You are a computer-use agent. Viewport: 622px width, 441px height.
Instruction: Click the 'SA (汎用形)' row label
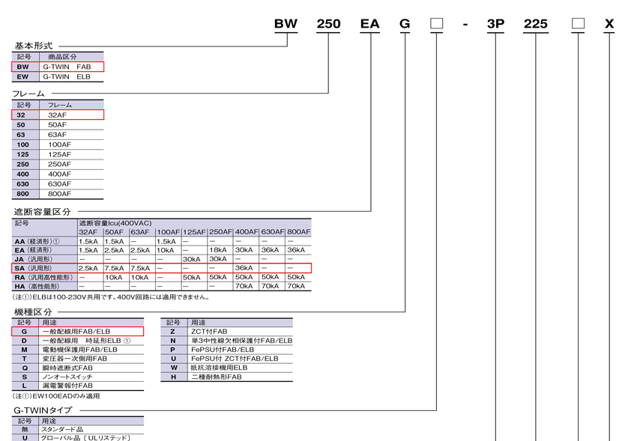coord(33,268)
